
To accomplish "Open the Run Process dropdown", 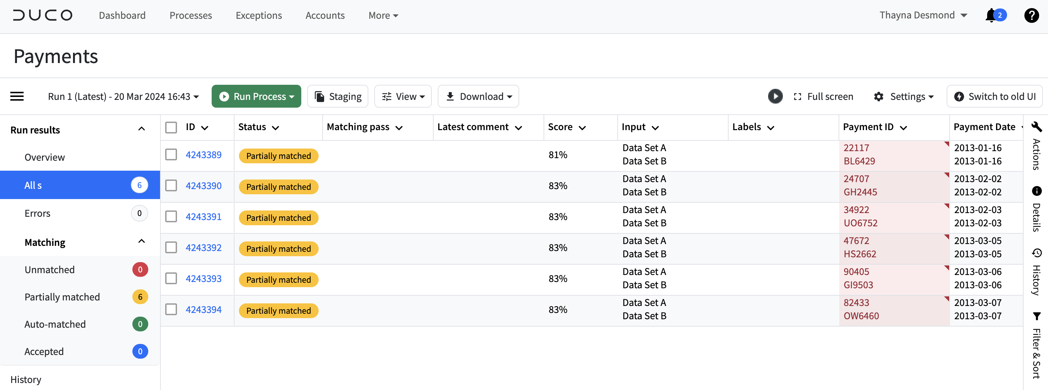I will click(256, 96).
